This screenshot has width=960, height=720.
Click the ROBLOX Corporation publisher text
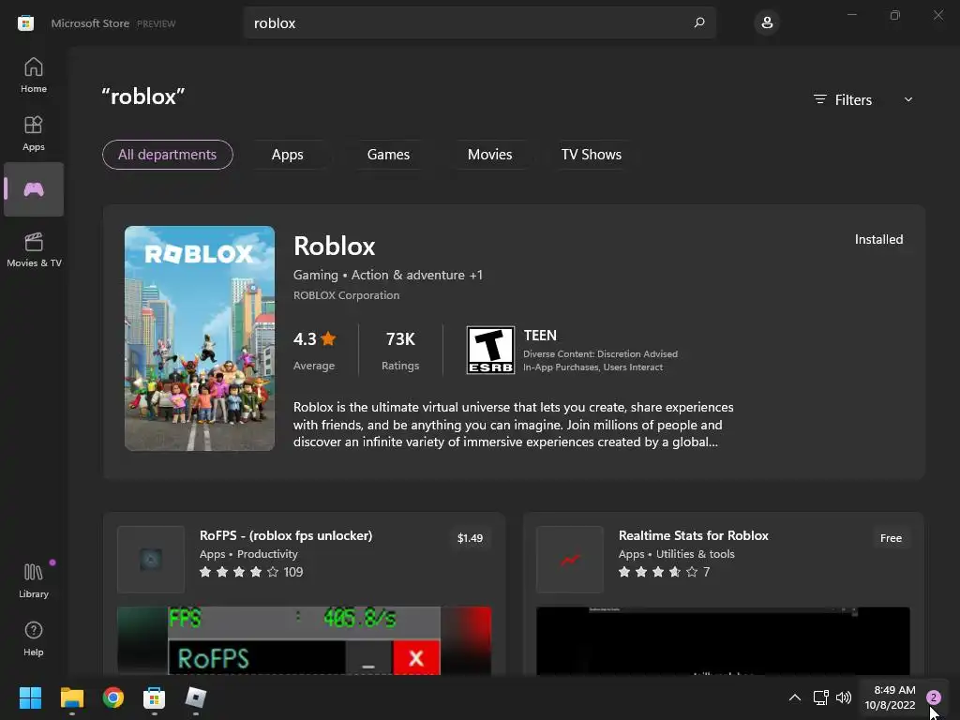coord(346,295)
